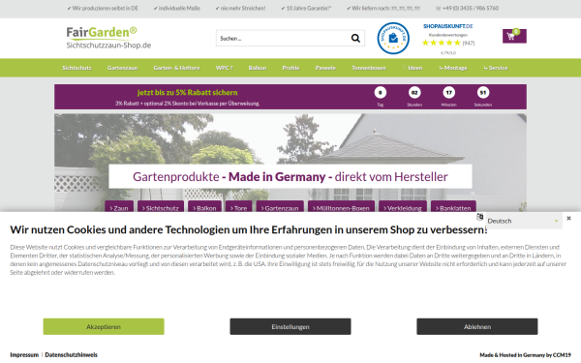The width and height of the screenshot is (581, 363).
Task: Open the WPC ? menu item
Action: click(x=225, y=68)
